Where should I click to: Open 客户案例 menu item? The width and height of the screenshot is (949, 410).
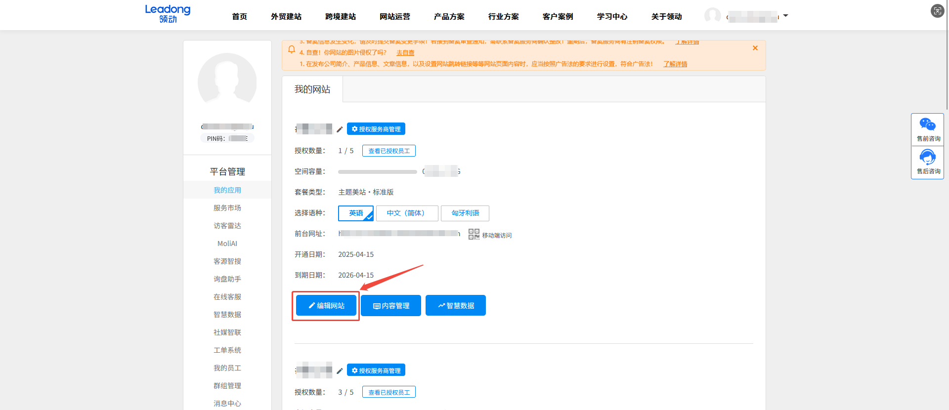(x=558, y=16)
